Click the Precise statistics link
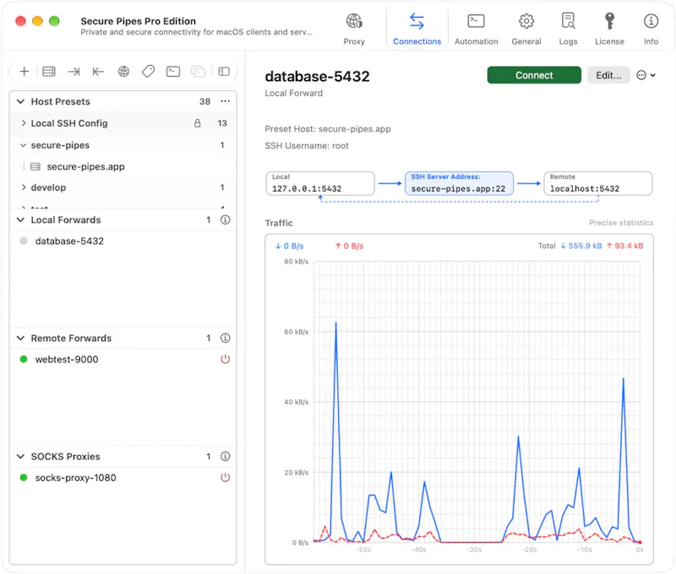The image size is (676, 574). [x=621, y=223]
